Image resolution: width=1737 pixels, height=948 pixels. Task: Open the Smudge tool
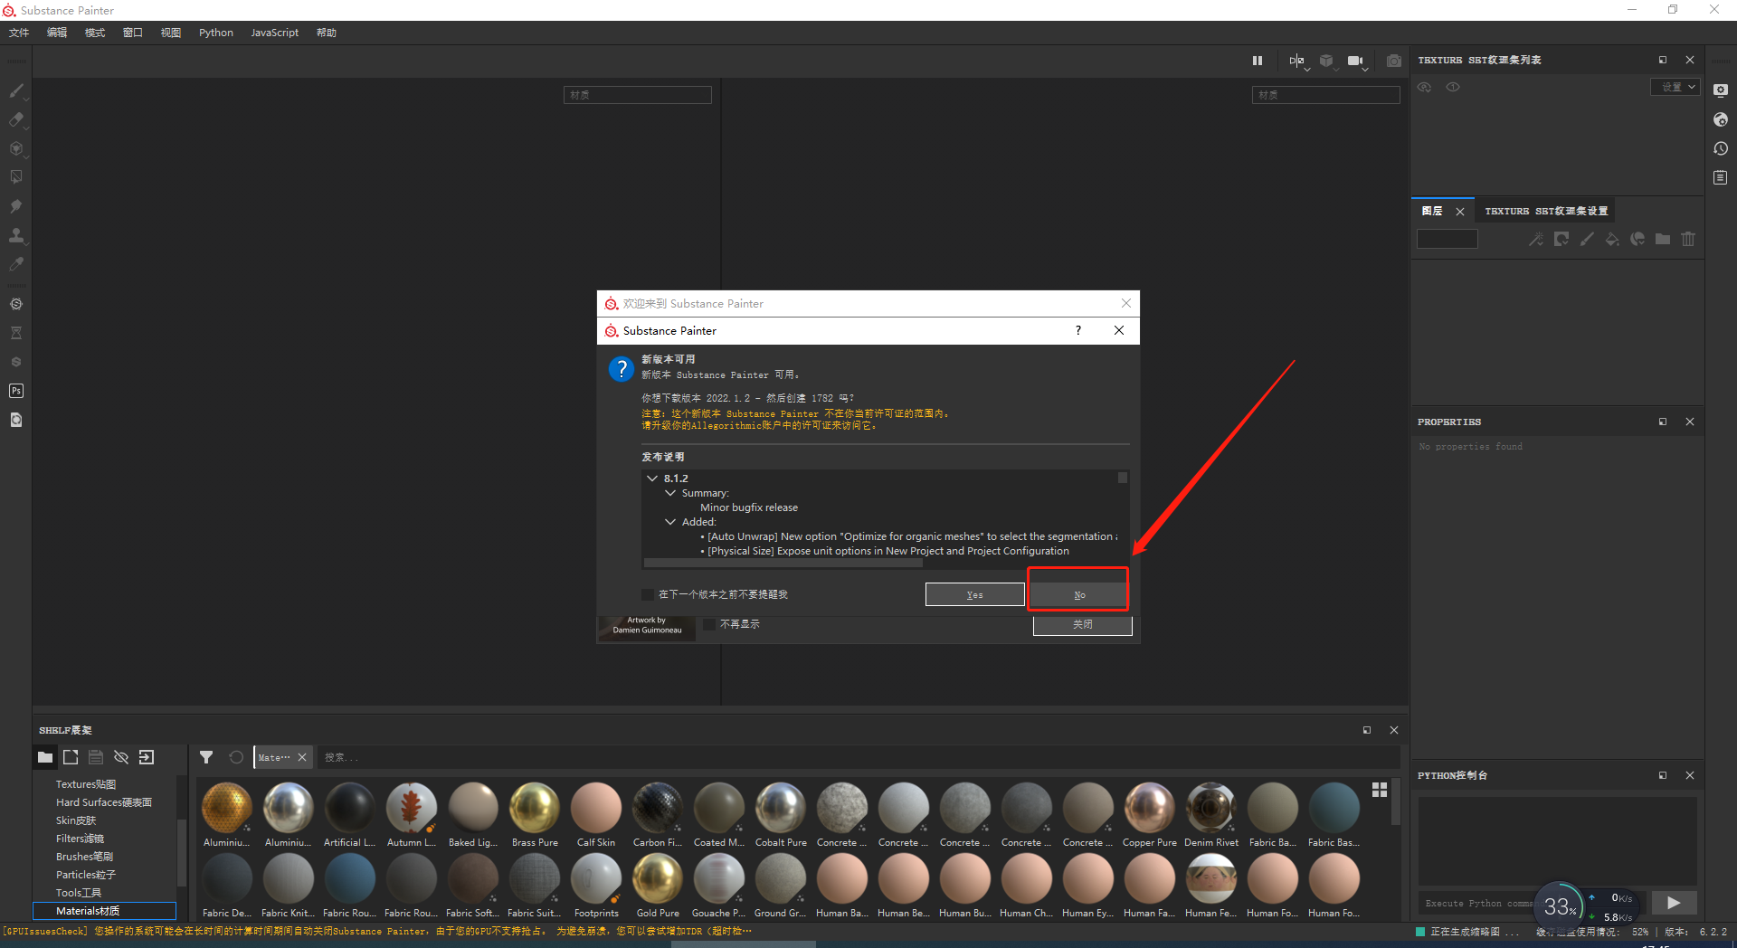[15, 205]
